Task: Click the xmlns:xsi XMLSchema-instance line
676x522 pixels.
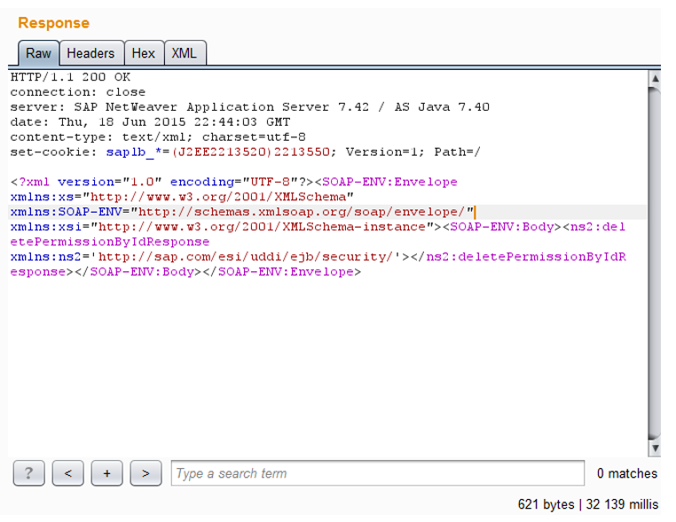Action: click(318, 227)
